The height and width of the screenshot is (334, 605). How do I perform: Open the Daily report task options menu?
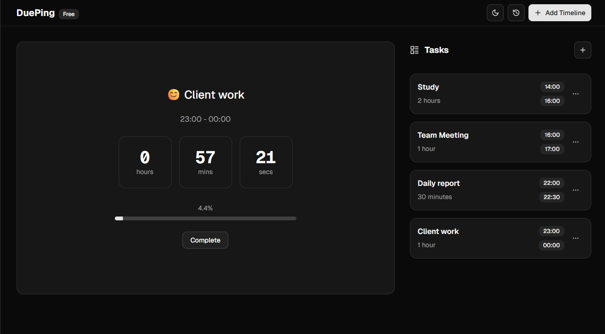576,190
